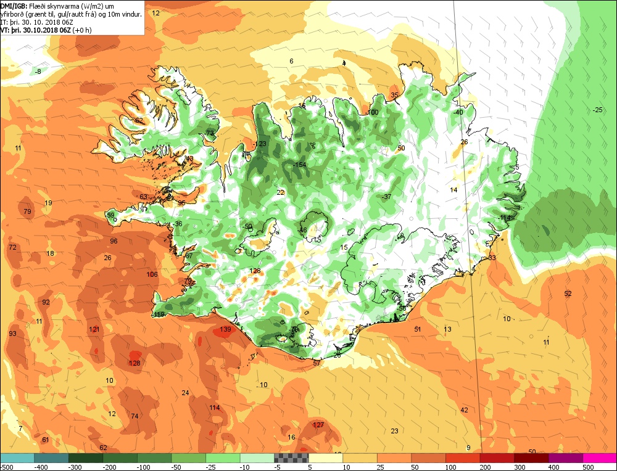Click the '22' value in central Iceland
The image size is (617, 471).
pos(281,192)
